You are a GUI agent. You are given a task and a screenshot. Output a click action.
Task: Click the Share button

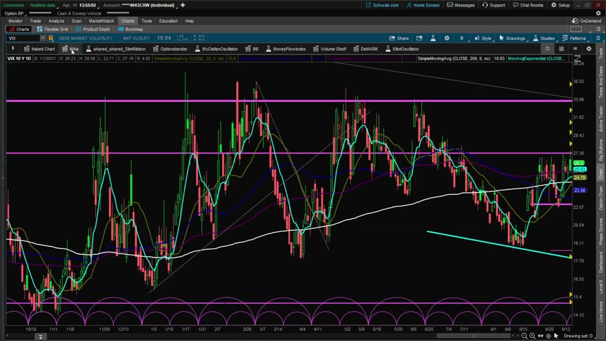coord(399,38)
